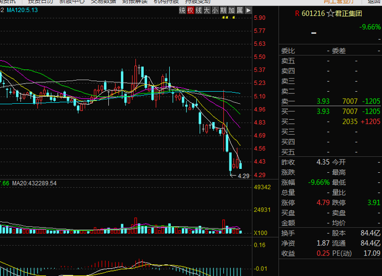Click the 5.10 price axis label
Screen dimensions: 382x276
(260, 96)
